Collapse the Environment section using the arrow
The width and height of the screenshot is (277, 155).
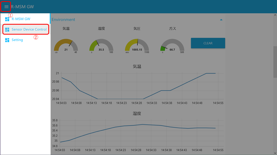pos(221,20)
